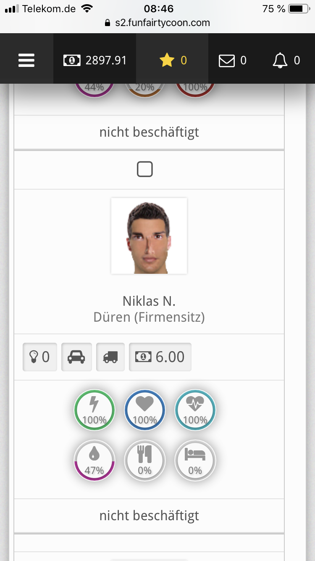Tap the cash balance 2897.91
This screenshot has width=315, height=561.
pyautogui.click(x=95, y=61)
